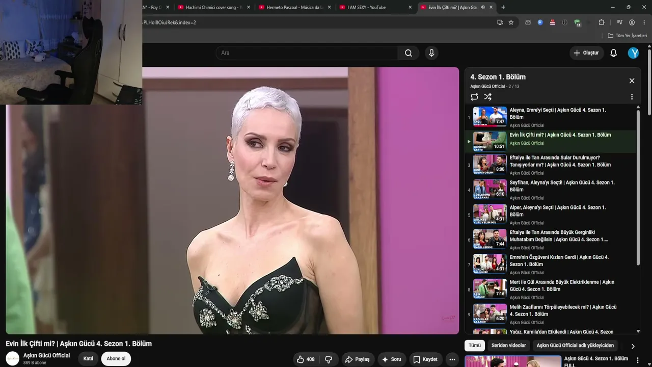Open the Soru ask button
The image size is (652, 367).
click(391, 359)
